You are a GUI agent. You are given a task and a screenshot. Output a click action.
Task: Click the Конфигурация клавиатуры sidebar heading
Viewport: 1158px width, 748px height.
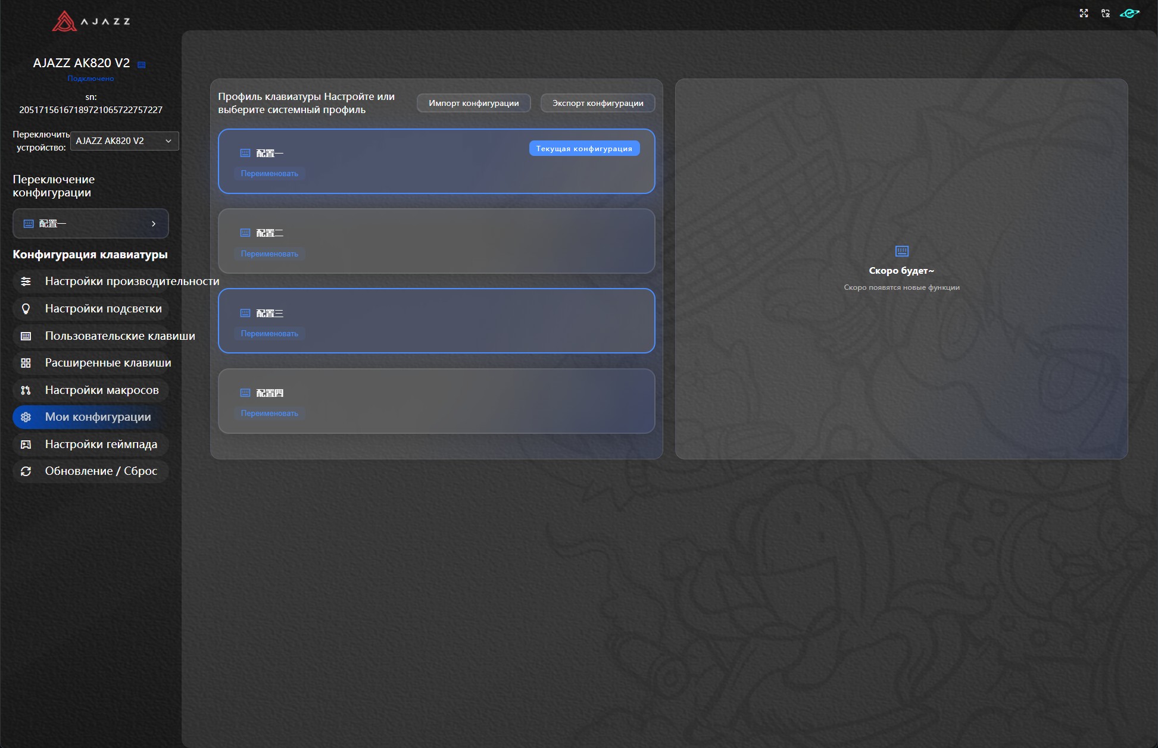tap(90, 255)
